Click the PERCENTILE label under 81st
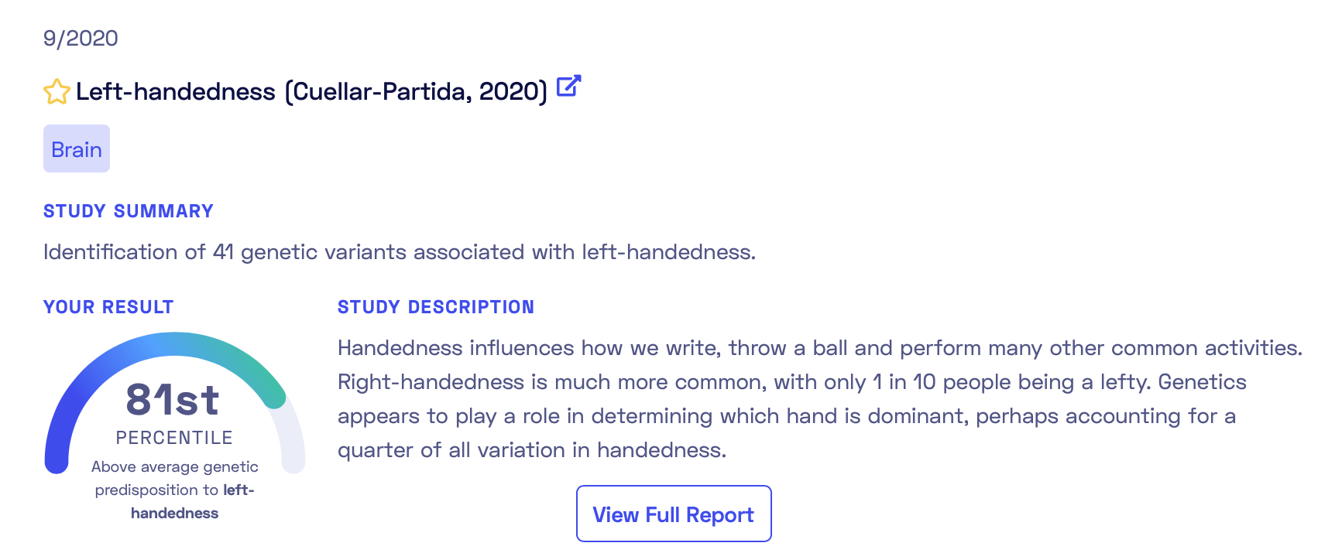The width and height of the screenshot is (1342, 560). (x=174, y=438)
